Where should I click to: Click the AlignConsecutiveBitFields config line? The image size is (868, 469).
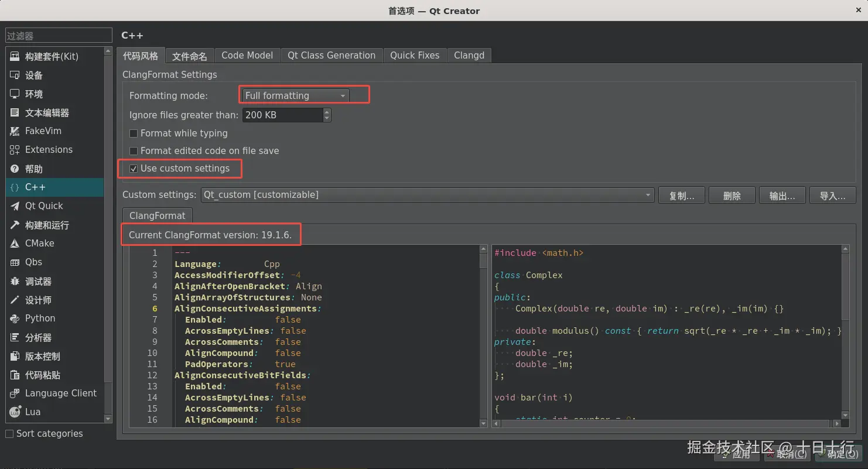point(242,375)
